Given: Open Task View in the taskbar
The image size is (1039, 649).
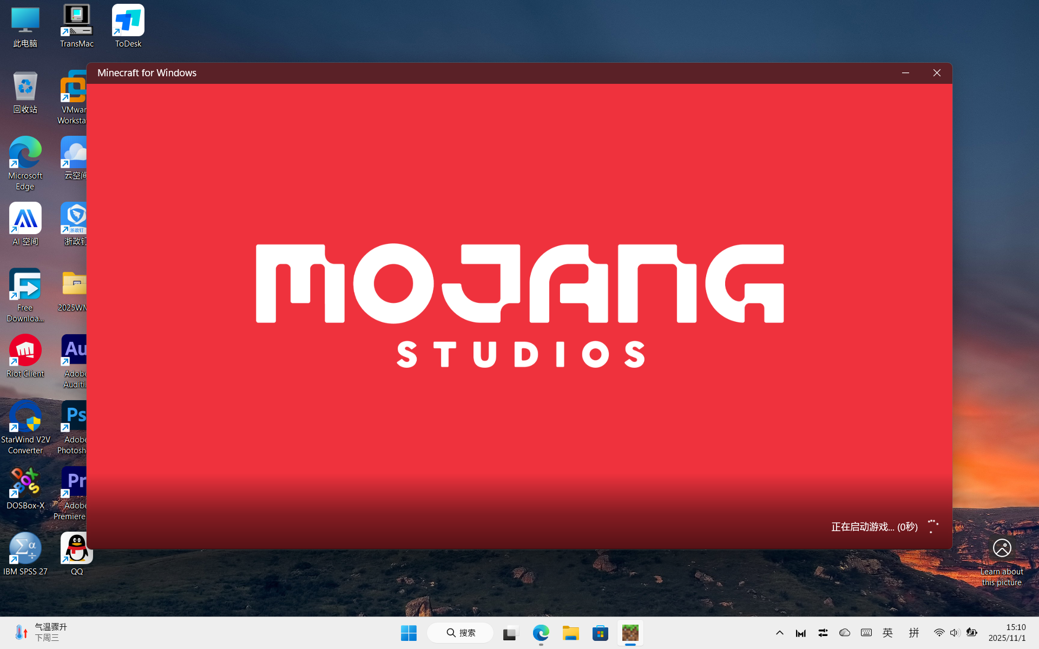Looking at the screenshot, I should (x=510, y=632).
